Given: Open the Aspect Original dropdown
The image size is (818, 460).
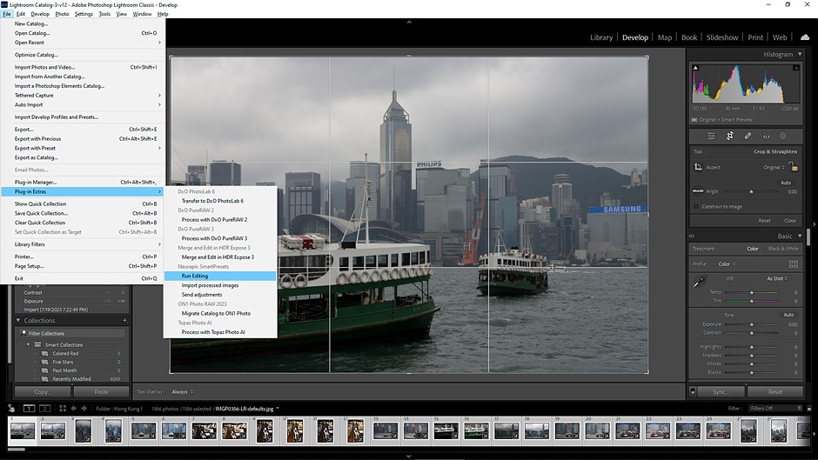Looking at the screenshot, I should tap(774, 168).
